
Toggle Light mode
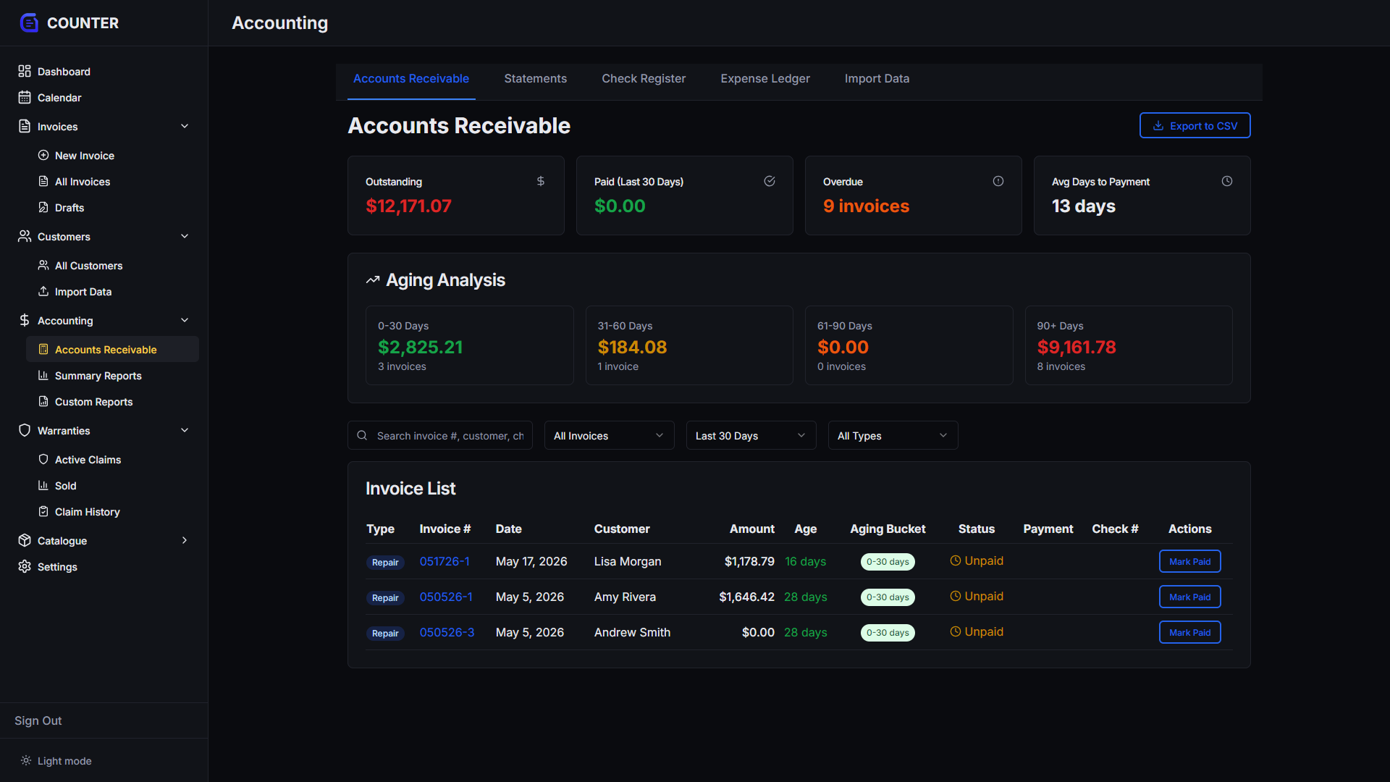tap(56, 760)
